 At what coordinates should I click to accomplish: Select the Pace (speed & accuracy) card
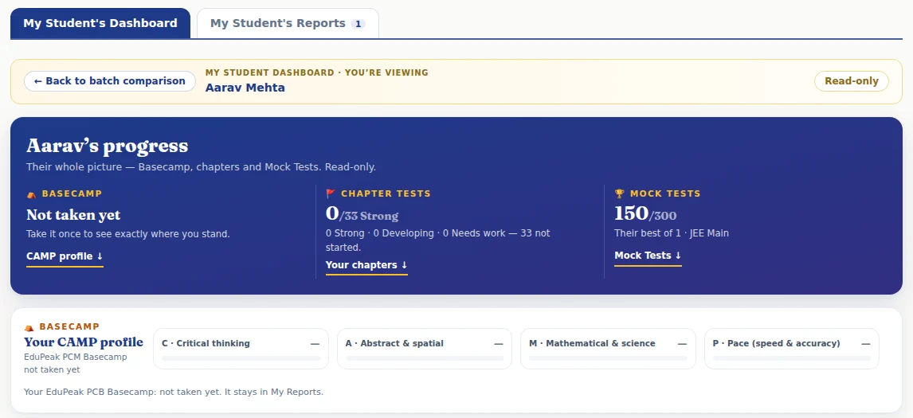pos(792,349)
